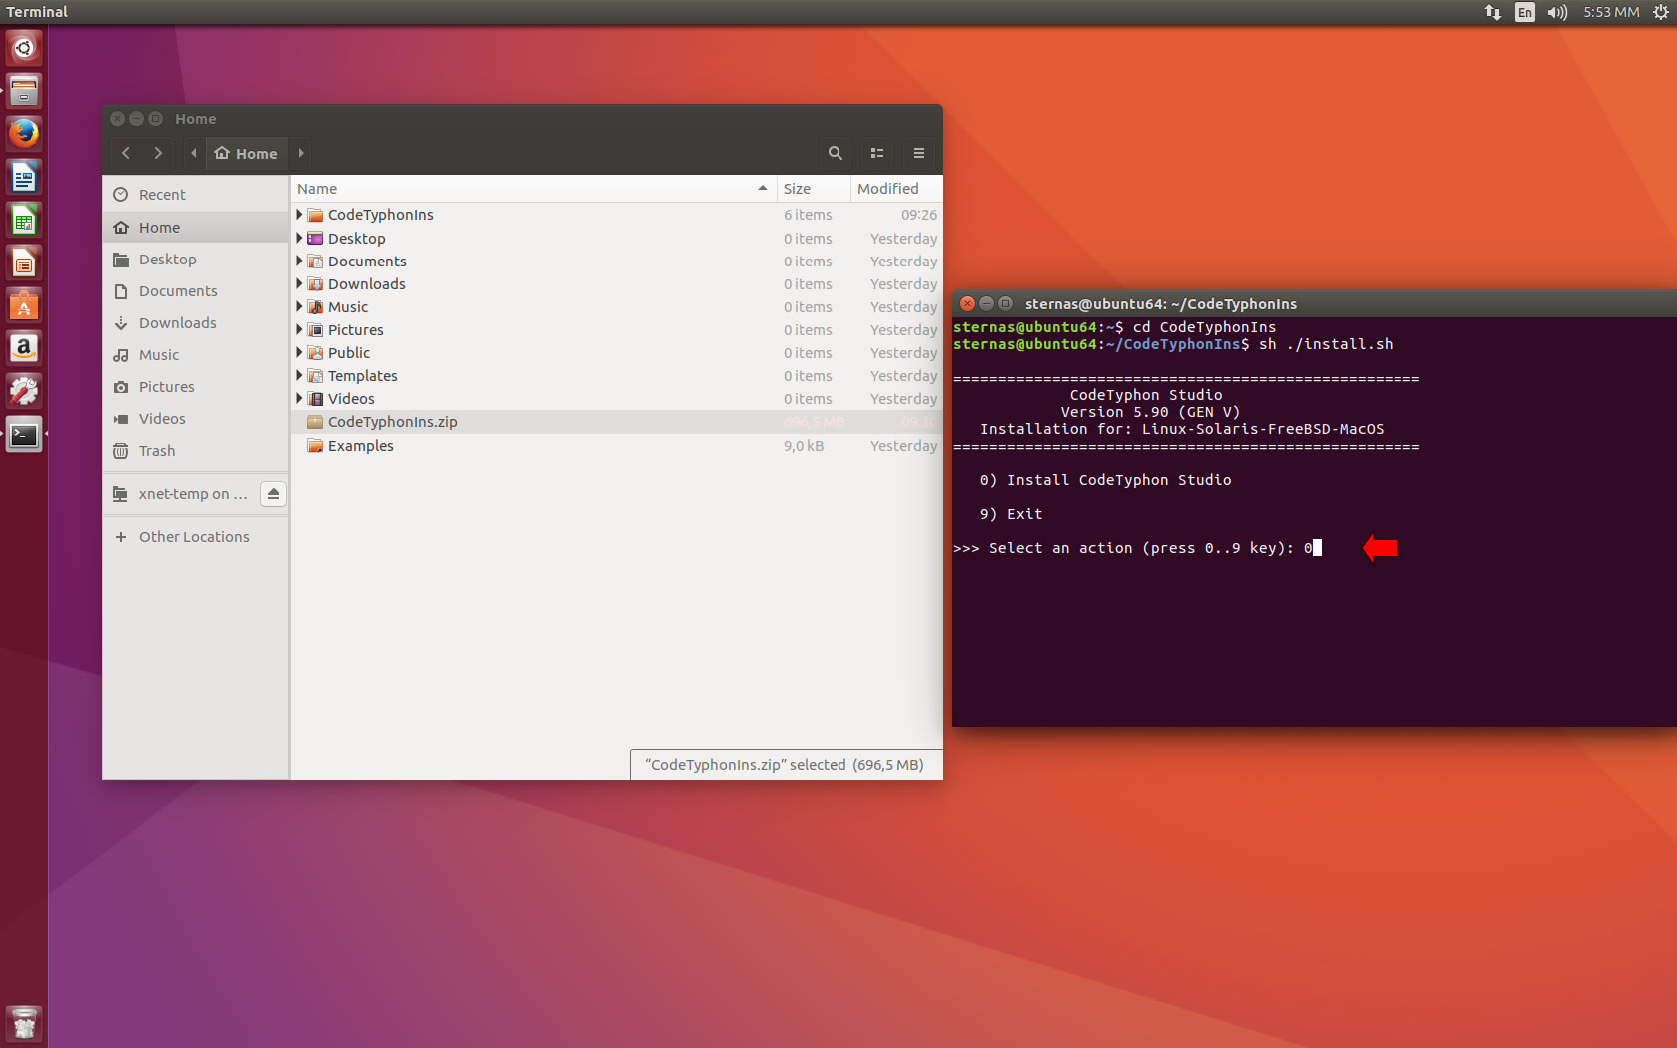Viewport: 1677px width, 1048px height.
Task: Click the clock showing 5:53 MM
Action: (1611, 12)
